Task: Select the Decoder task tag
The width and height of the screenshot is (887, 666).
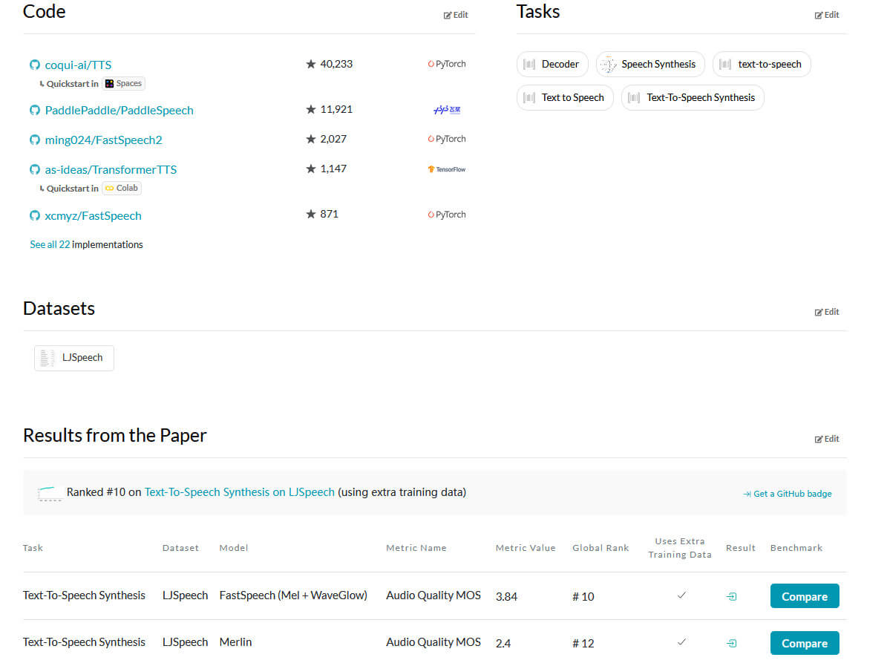Action: click(552, 64)
